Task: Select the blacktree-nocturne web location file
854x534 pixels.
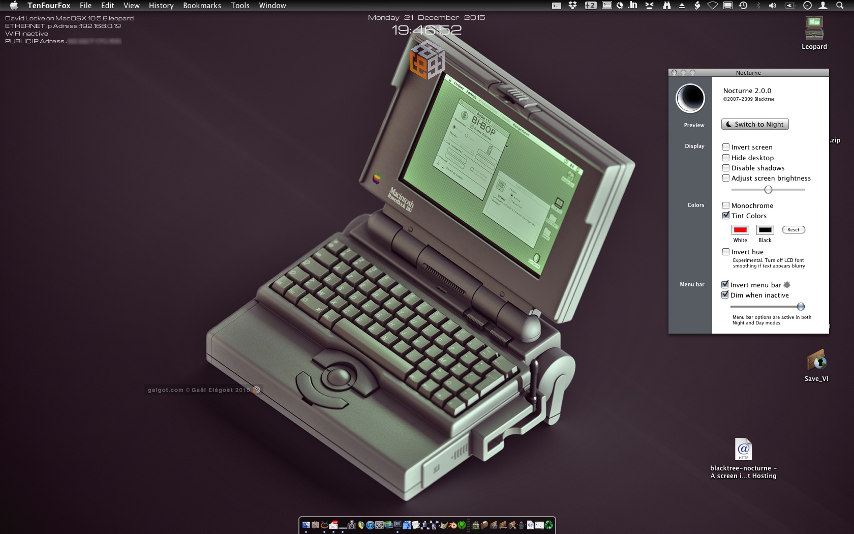Action: pyautogui.click(x=743, y=458)
